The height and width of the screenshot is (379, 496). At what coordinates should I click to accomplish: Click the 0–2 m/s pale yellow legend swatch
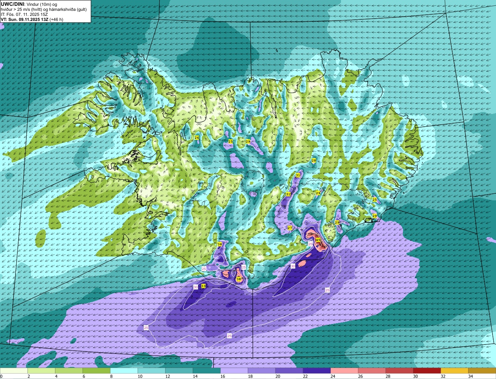(x=14, y=371)
